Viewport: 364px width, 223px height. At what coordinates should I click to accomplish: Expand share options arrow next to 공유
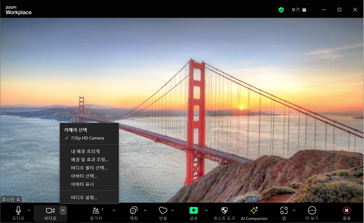[206, 211]
